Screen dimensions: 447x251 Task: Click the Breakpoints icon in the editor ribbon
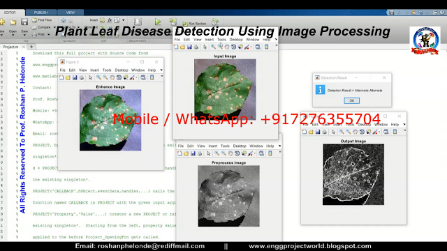(x=138, y=22)
